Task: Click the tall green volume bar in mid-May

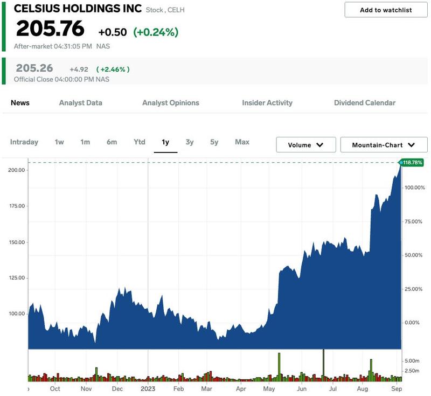Action: click(279, 367)
